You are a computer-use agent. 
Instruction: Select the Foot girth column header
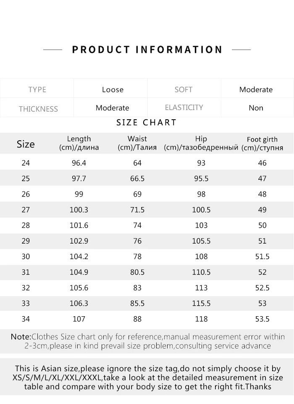point(262,143)
